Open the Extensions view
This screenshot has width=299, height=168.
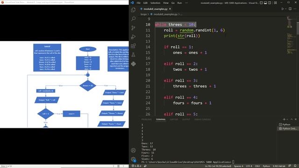[133, 46]
